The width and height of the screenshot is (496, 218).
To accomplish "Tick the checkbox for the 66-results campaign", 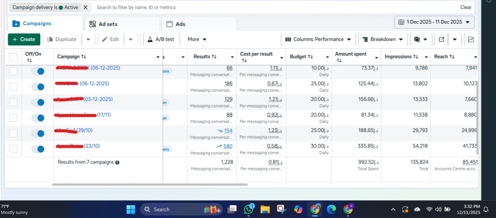I will [x=13, y=71].
